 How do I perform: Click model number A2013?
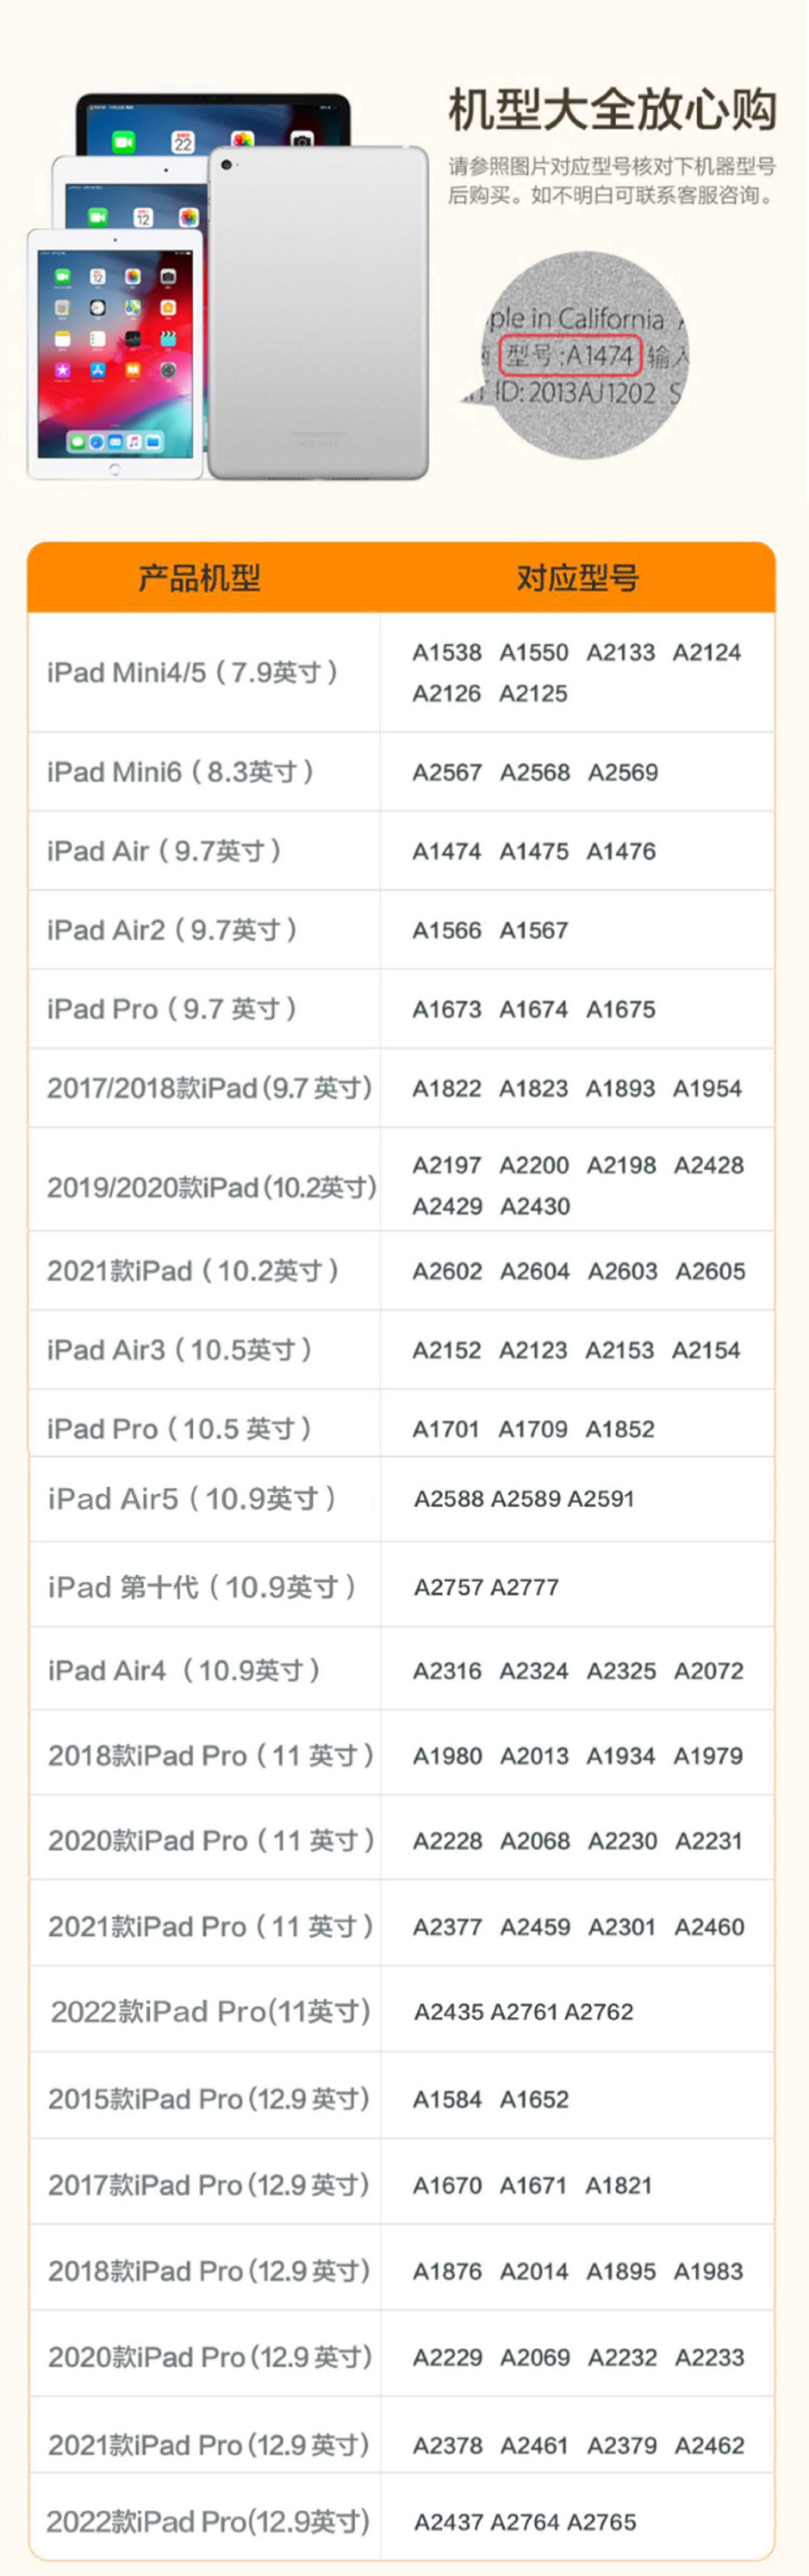tap(534, 1756)
